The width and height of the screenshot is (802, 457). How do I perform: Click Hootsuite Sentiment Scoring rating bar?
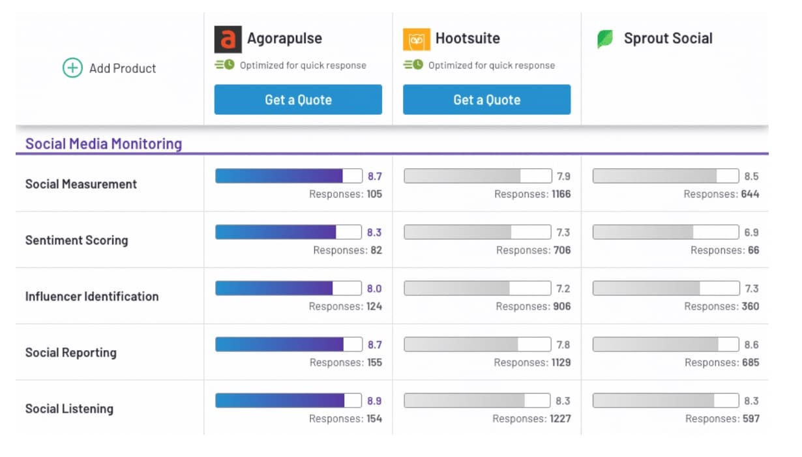(477, 232)
